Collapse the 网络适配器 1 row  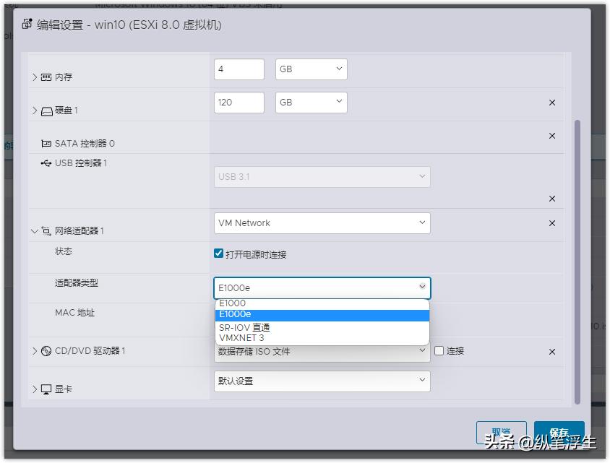tap(34, 231)
